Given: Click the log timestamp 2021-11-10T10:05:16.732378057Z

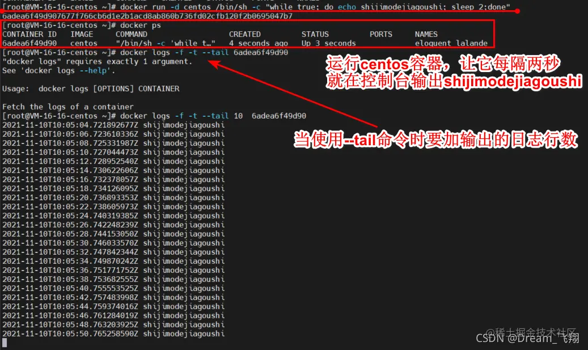Looking at the screenshot, I should pyautogui.click(x=70, y=179).
